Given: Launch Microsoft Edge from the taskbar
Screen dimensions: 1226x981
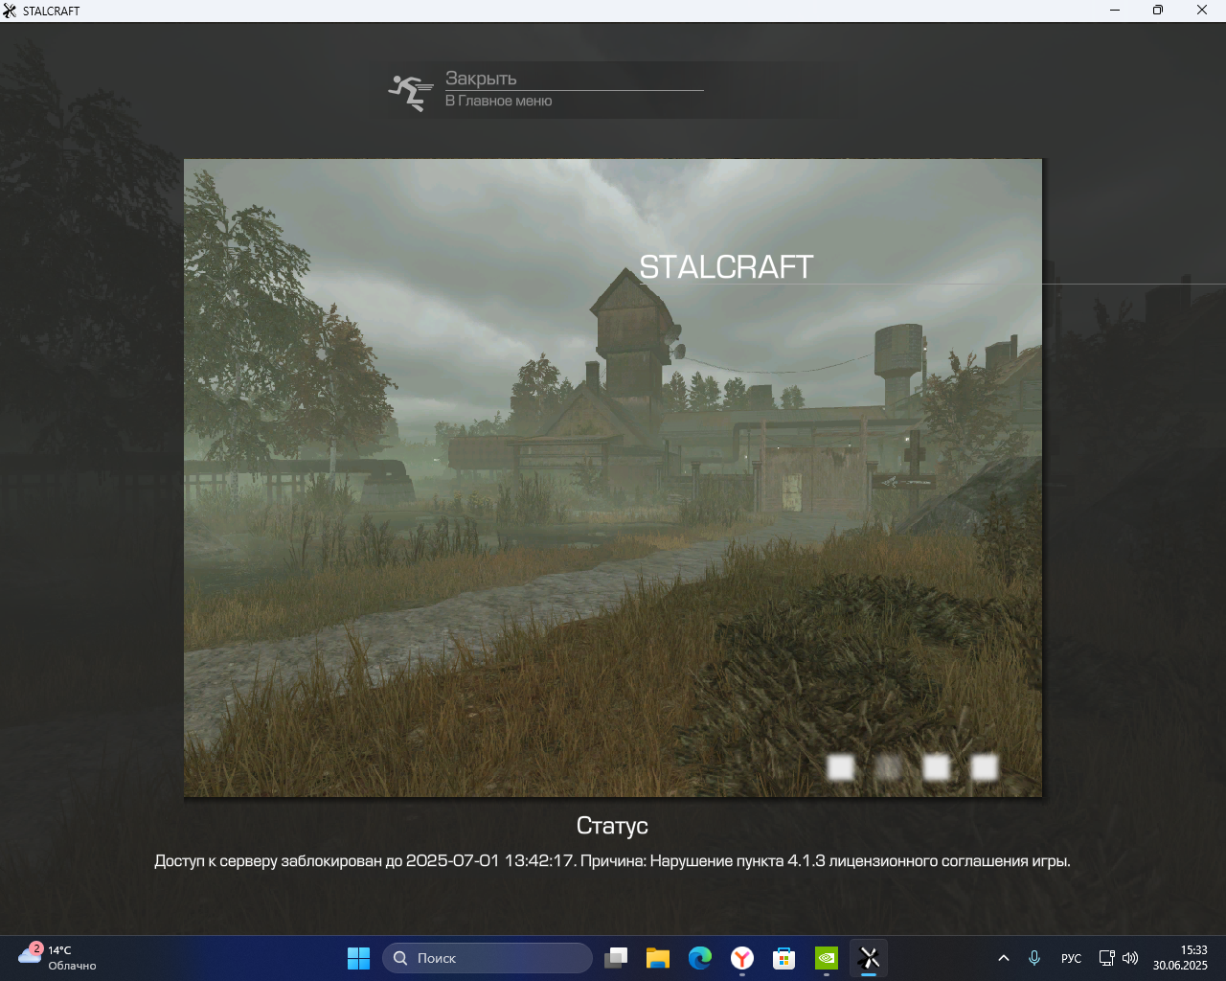Looking at the screenshot, I should pos(700,958).
